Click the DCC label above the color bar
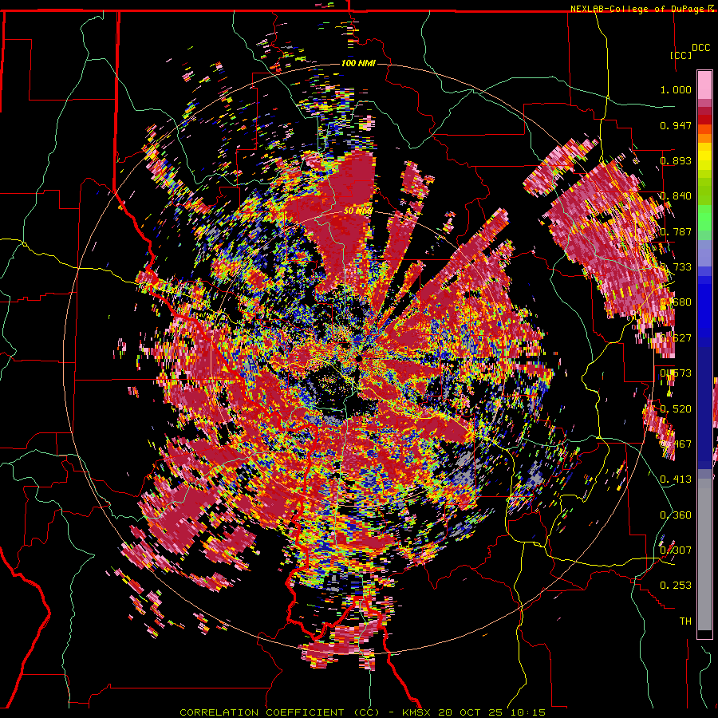This screenshot has height=718, width=718. (701, 48)
